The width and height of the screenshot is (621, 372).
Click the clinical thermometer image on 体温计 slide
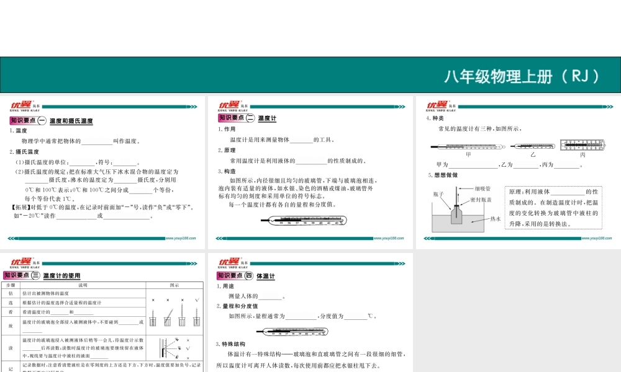(302, 332)
